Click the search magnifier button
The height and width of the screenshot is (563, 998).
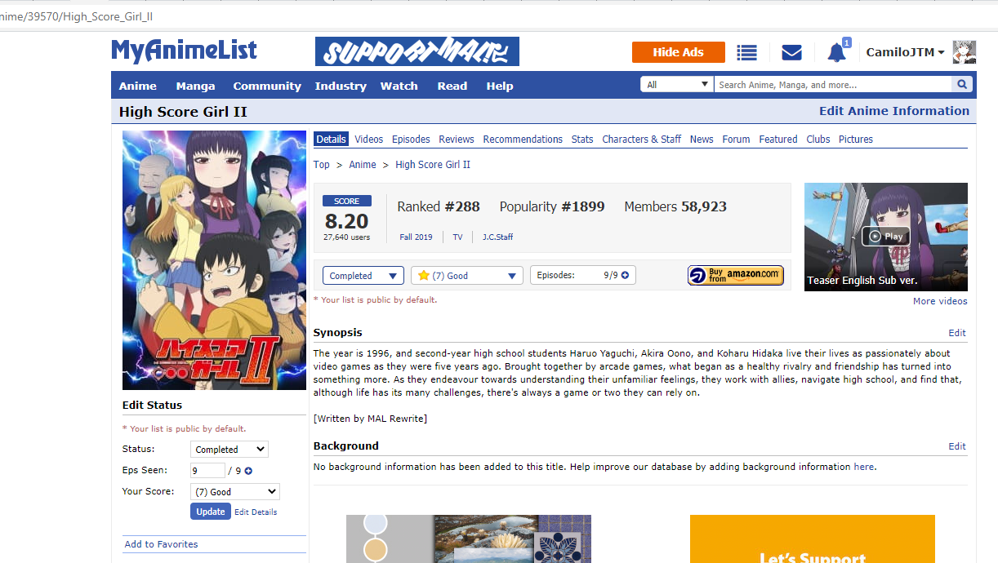click(x=962, y=85)
